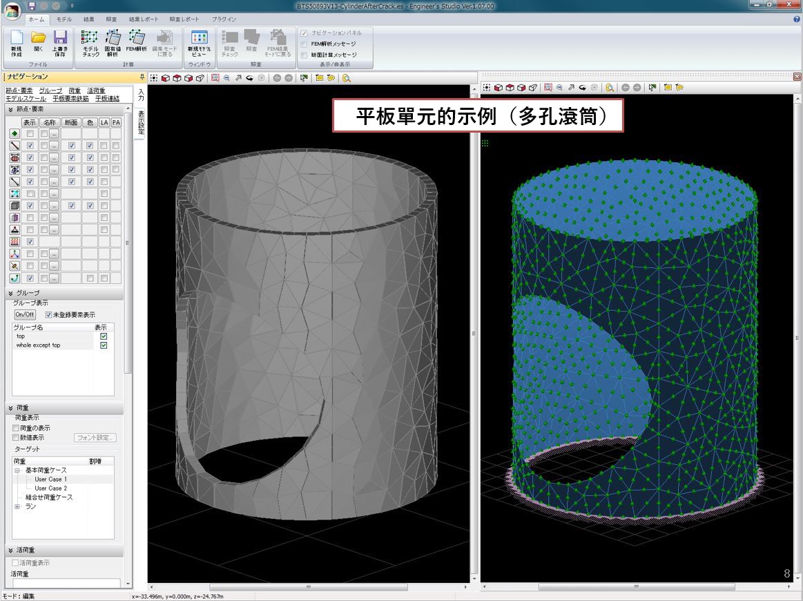Switch to the モデル ribbon tab

click(64, 19)
